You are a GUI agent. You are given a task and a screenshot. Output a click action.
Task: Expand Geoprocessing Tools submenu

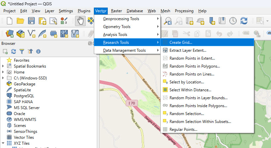(x=127, y=18)
